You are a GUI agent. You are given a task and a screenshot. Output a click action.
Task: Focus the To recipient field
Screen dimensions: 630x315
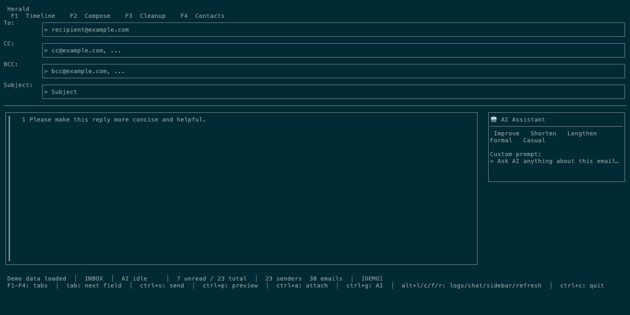333,30
